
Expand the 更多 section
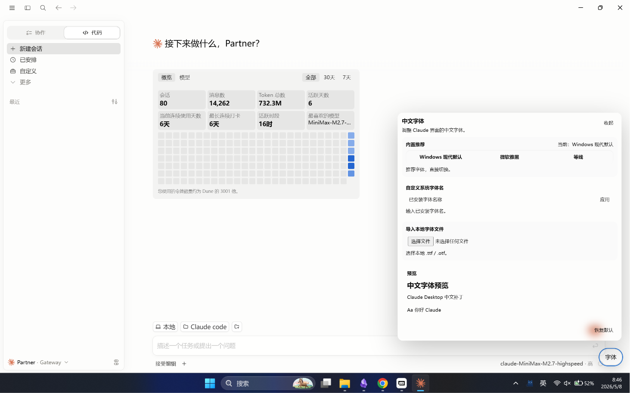[64, 82]
